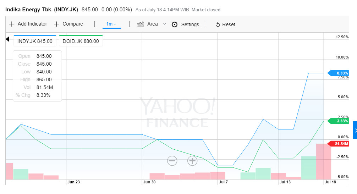Expand the blue side panel arrow
This screenshot has width=357, height=194.
click(x=355, y=130)
